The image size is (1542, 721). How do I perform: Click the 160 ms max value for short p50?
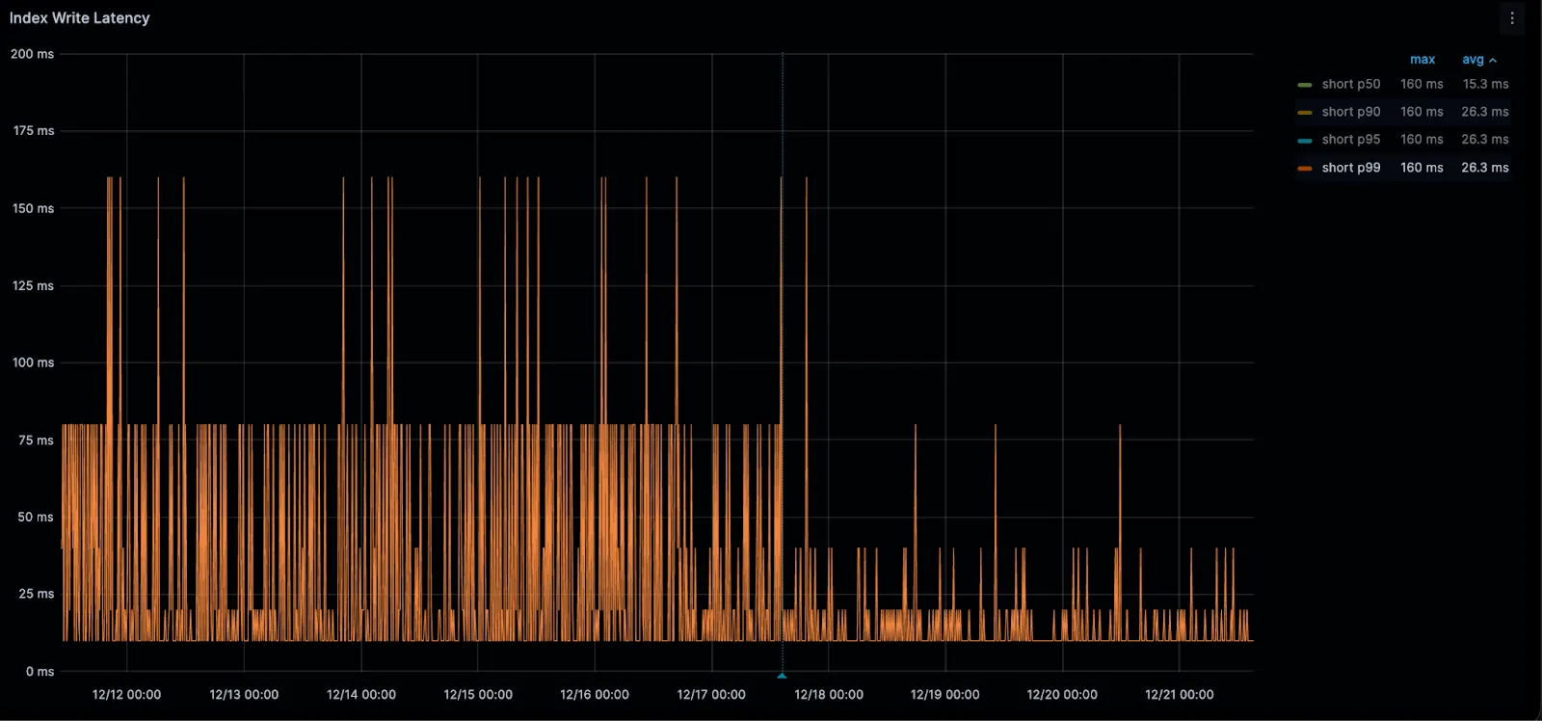pos(1422,85)
